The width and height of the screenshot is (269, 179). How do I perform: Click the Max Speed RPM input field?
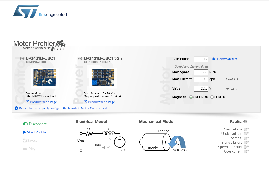(x=201, y=72)
